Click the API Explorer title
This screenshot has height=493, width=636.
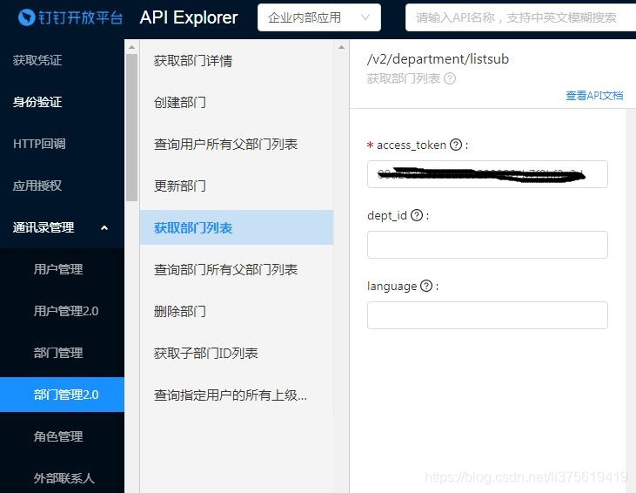(x=189, y=17)
